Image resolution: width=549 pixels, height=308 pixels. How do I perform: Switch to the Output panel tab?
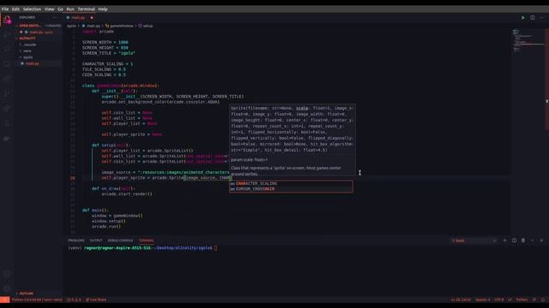95,240
